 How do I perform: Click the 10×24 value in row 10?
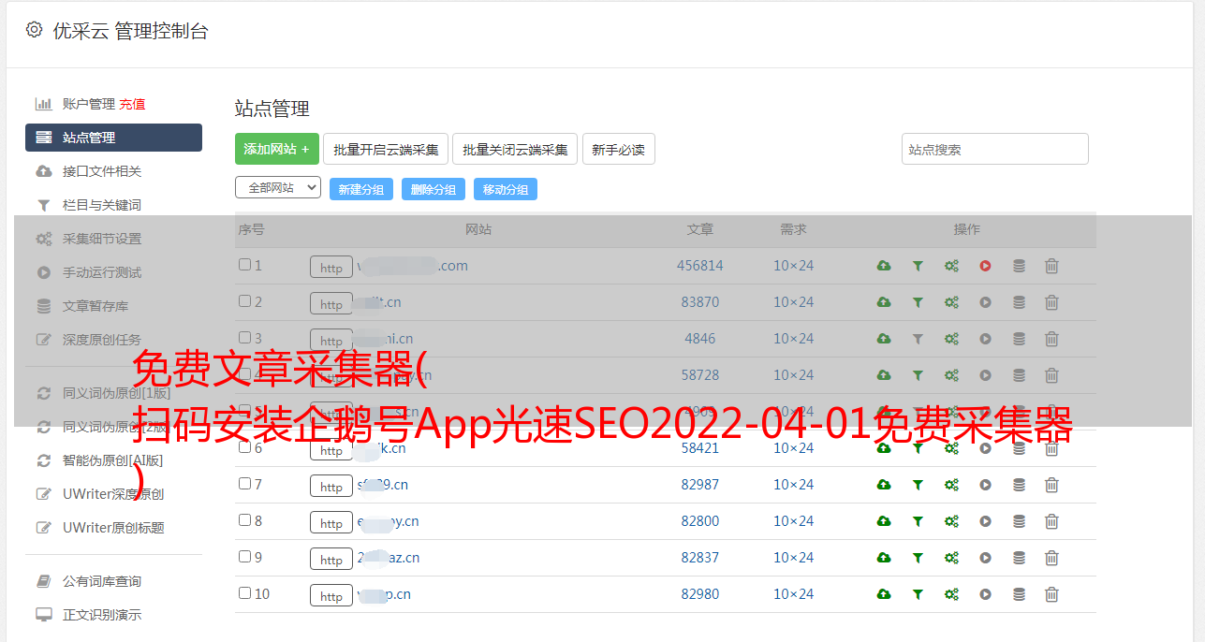[794, 594]
